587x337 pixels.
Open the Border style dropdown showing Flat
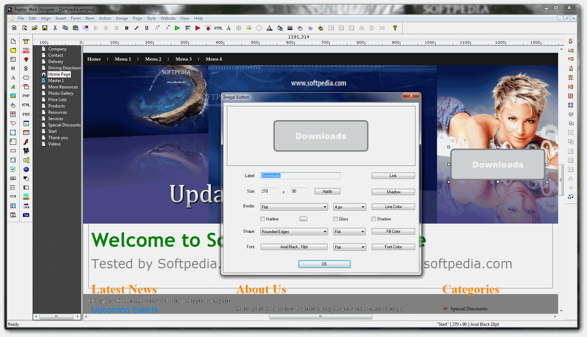(294, 207)
